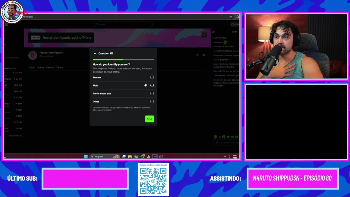Open the Clipes tab
The height and width of the screenshot is (197, 350).
[x=59, y=68]
